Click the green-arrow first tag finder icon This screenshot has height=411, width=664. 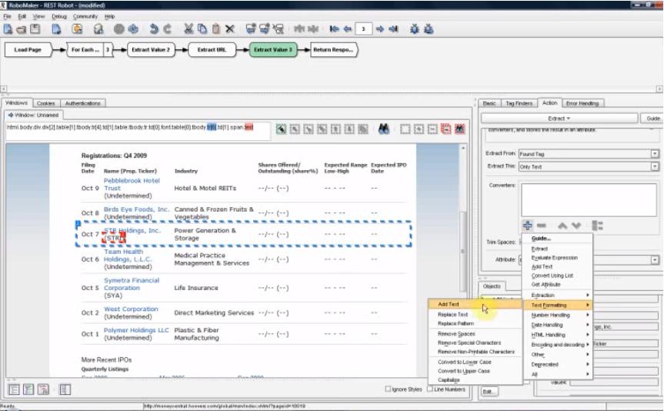[x=281, y=129]
